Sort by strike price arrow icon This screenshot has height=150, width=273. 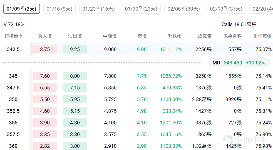coord(21,36)
